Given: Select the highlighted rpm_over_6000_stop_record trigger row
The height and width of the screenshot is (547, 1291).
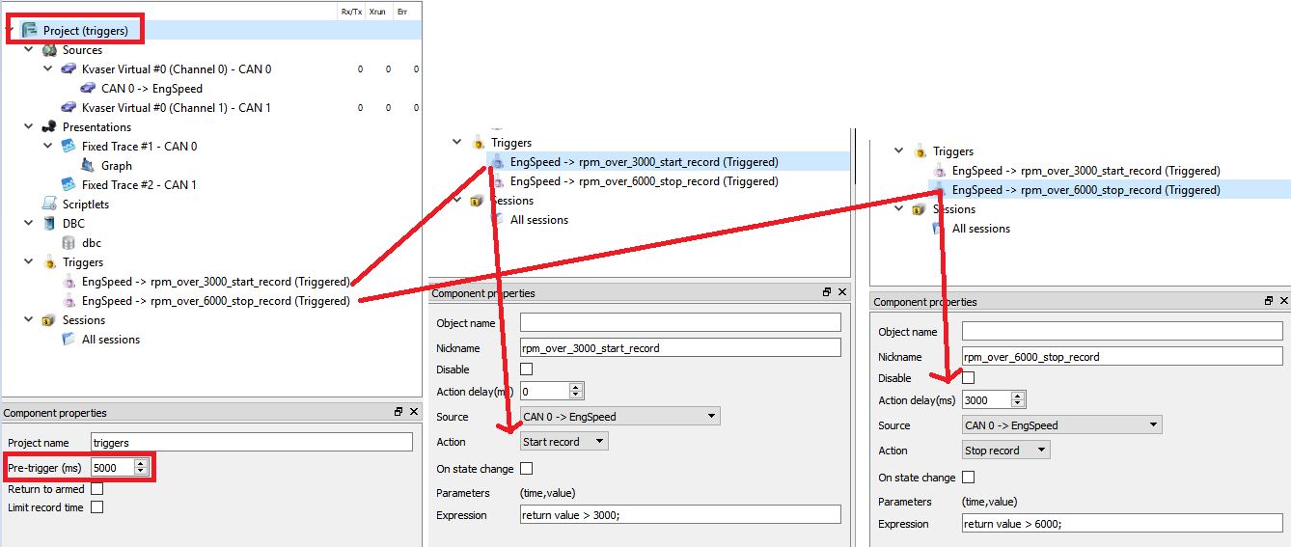Looking at the screenshot, I should click(x=1108, y=190).
